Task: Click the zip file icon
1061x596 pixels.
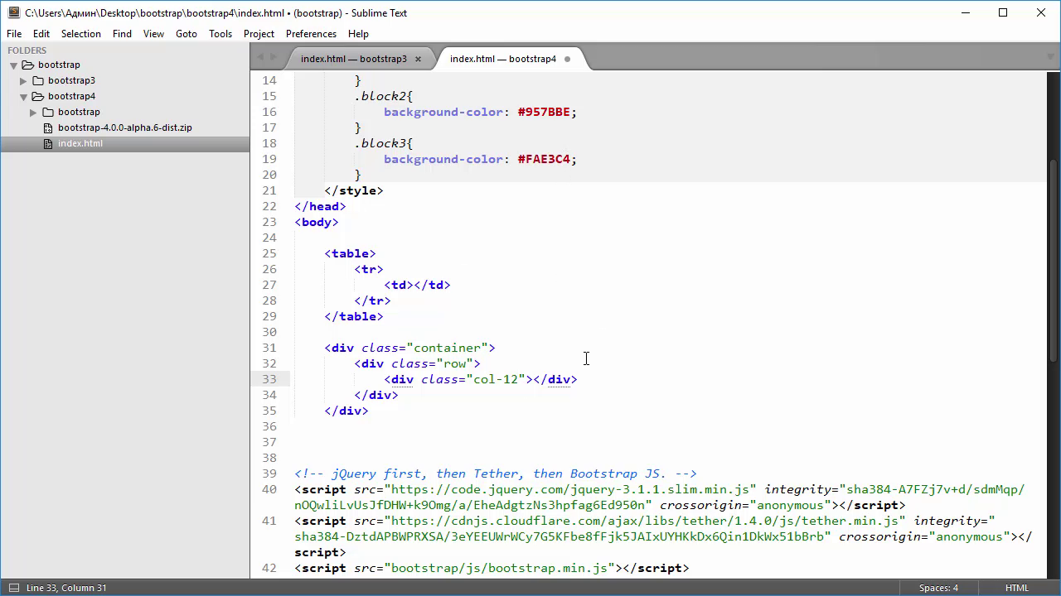Action: [x=48, y=127]
